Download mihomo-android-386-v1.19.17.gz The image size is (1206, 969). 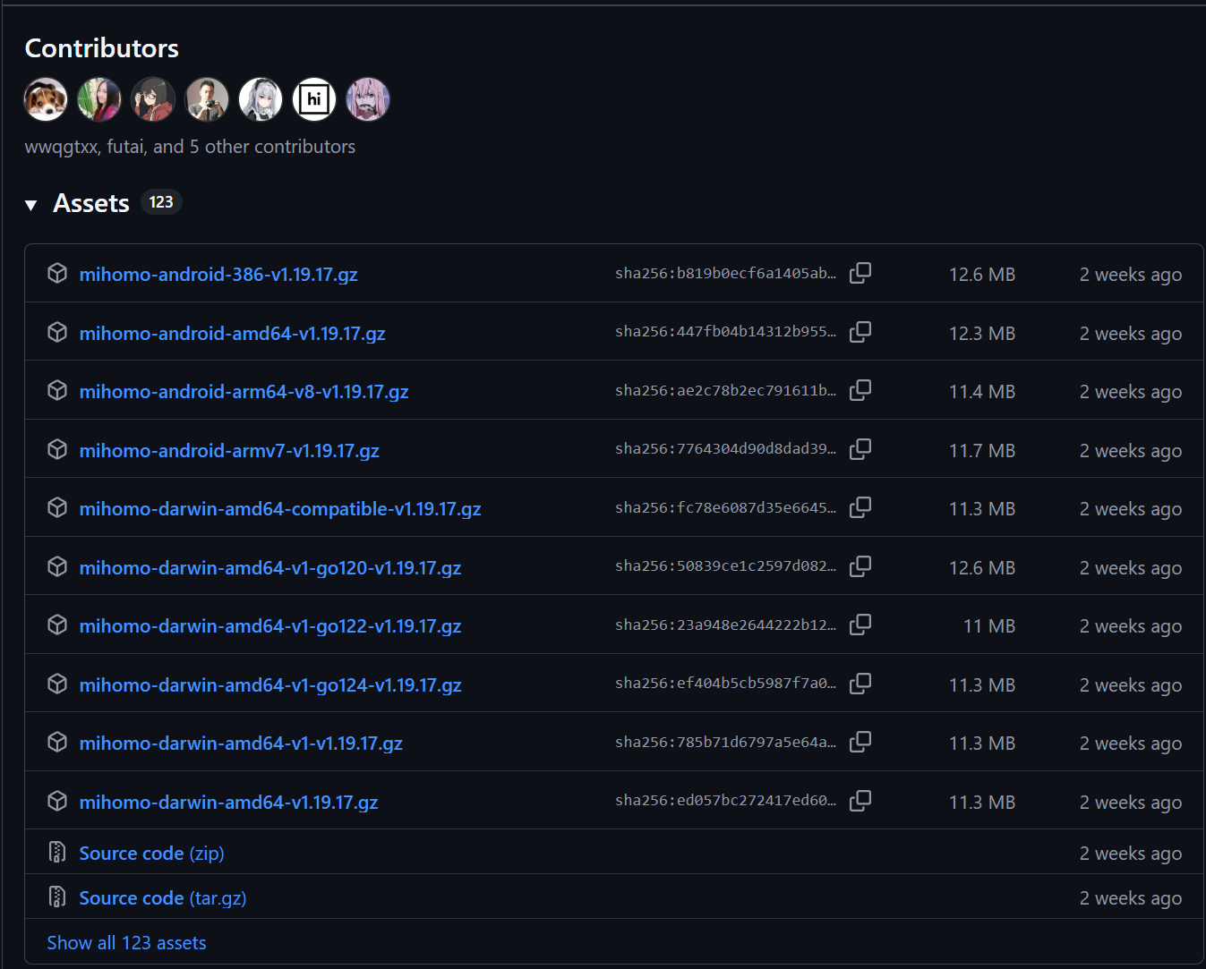(218, 275)
